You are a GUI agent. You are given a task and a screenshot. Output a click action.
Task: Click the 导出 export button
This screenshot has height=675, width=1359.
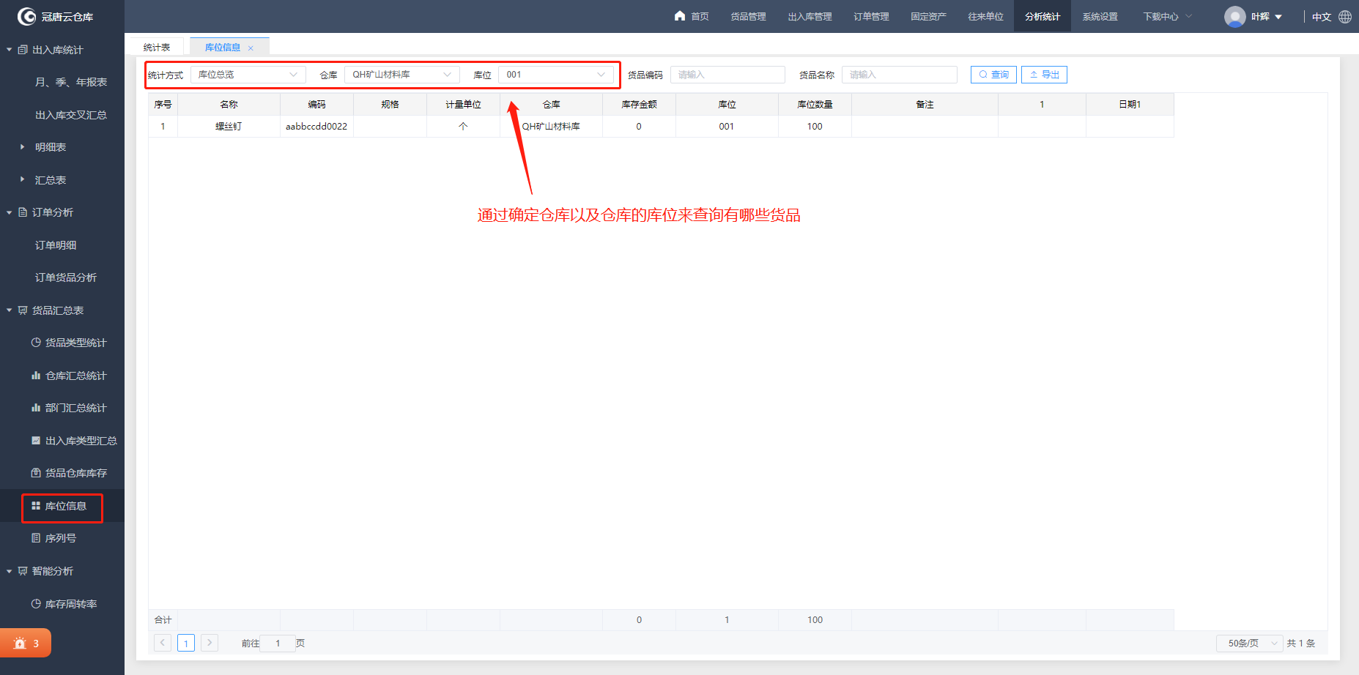tap(1044, 75)
